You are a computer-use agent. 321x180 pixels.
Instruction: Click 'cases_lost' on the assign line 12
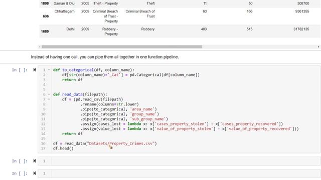pos(109,124)
